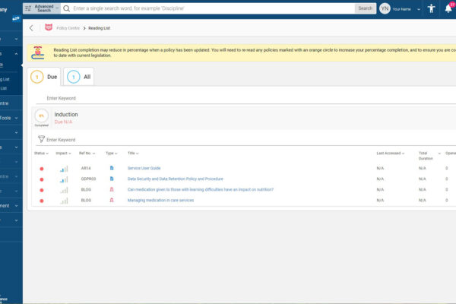Image resolution: width=456 pixels, height=304 pixels.
Task: Click the red status dot for AR14
Action: (42, 169)
